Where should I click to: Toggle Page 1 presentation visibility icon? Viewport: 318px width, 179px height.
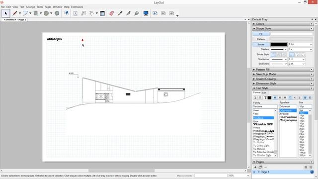click(312, 172)
